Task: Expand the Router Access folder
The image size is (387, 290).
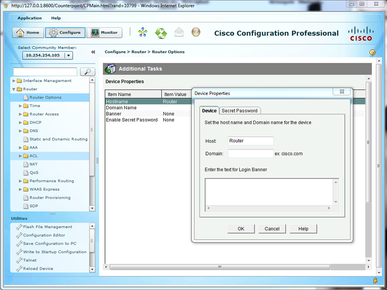Action: click(20, 114)
